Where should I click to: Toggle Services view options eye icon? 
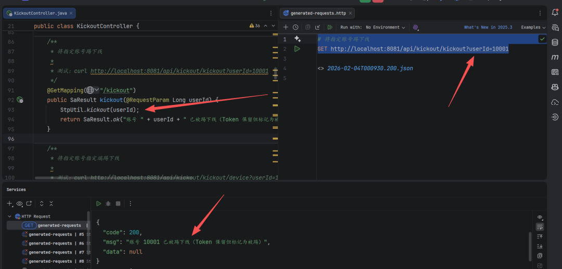[19, 204]
